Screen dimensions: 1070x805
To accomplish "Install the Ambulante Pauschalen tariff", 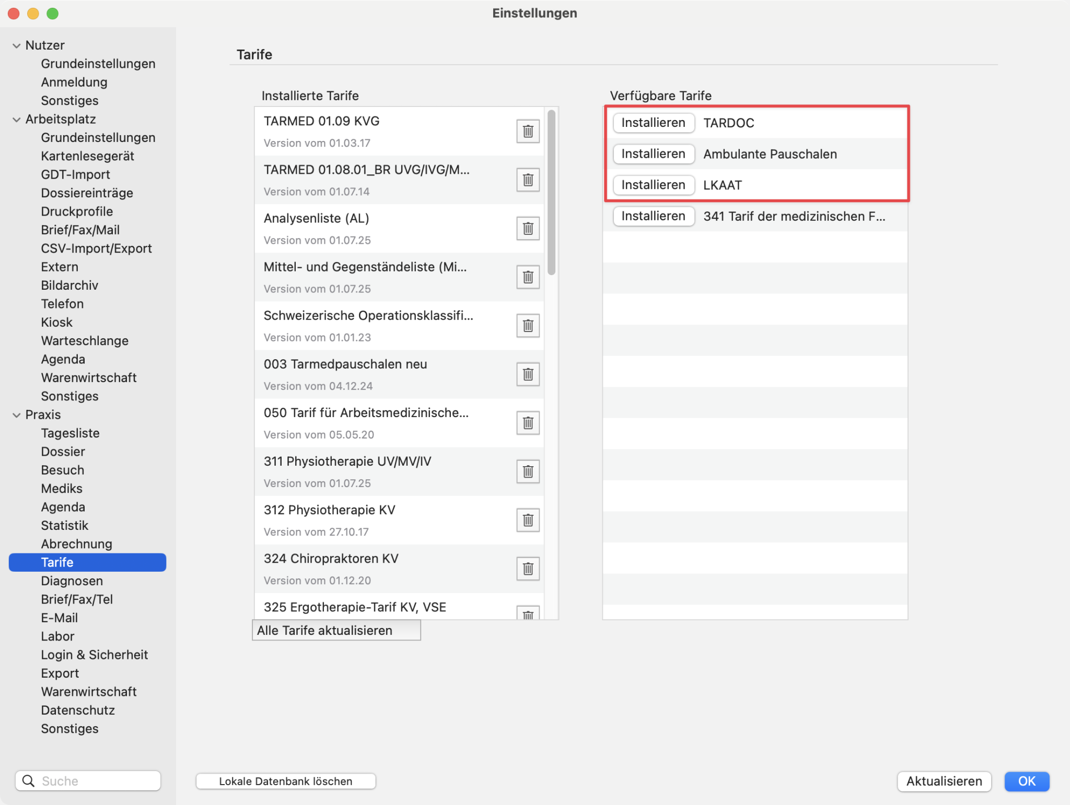I will [653, 154].
